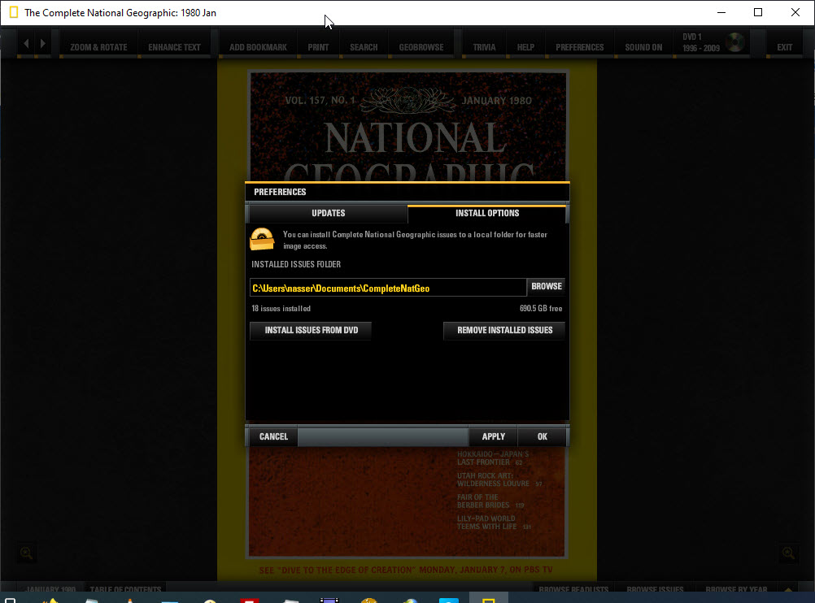Click Add Bookmark in the toolbar
Viewport: 815px width, 603px height.
(259, 47)
